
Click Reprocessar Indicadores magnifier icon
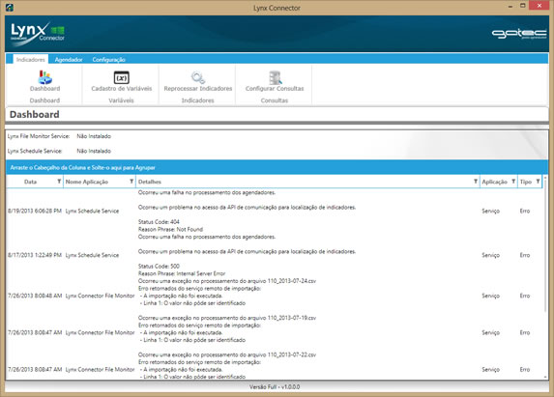point(198,77)
